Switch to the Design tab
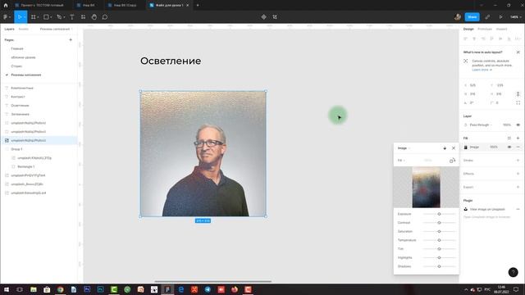525x295 pixels. click(x=468, y=29)
